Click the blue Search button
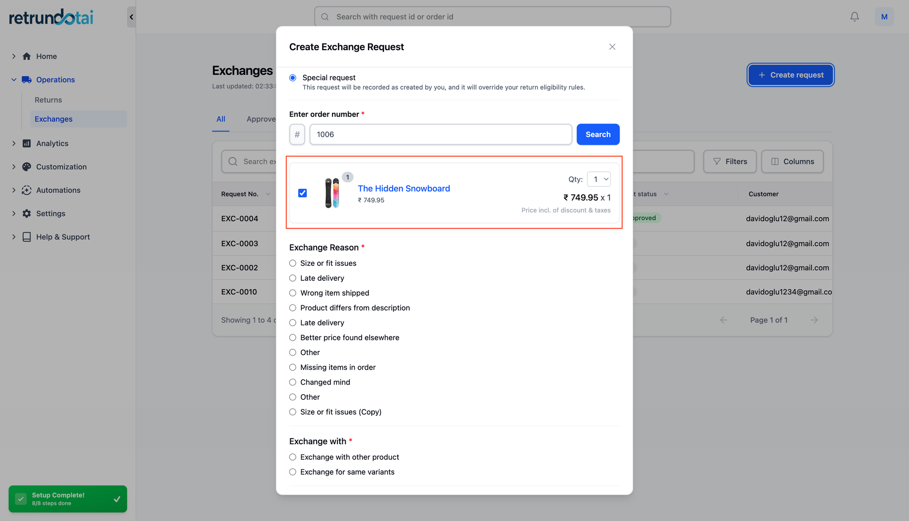The height and width of the screenshot is (521, 909). [x=598, y=135]
